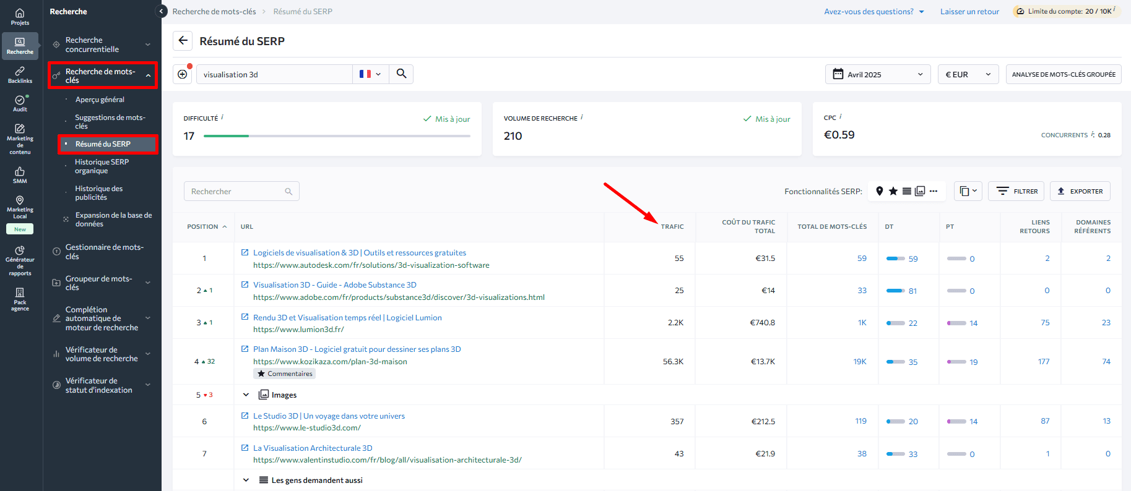This screenshot has width=1131, height=491.
Task: Click Analyse de mots-clés groupée button
Action: coord(1064,74)
